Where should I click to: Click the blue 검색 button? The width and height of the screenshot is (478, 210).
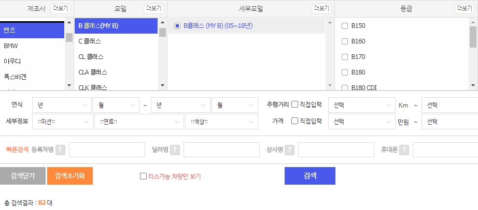point(310,176)
